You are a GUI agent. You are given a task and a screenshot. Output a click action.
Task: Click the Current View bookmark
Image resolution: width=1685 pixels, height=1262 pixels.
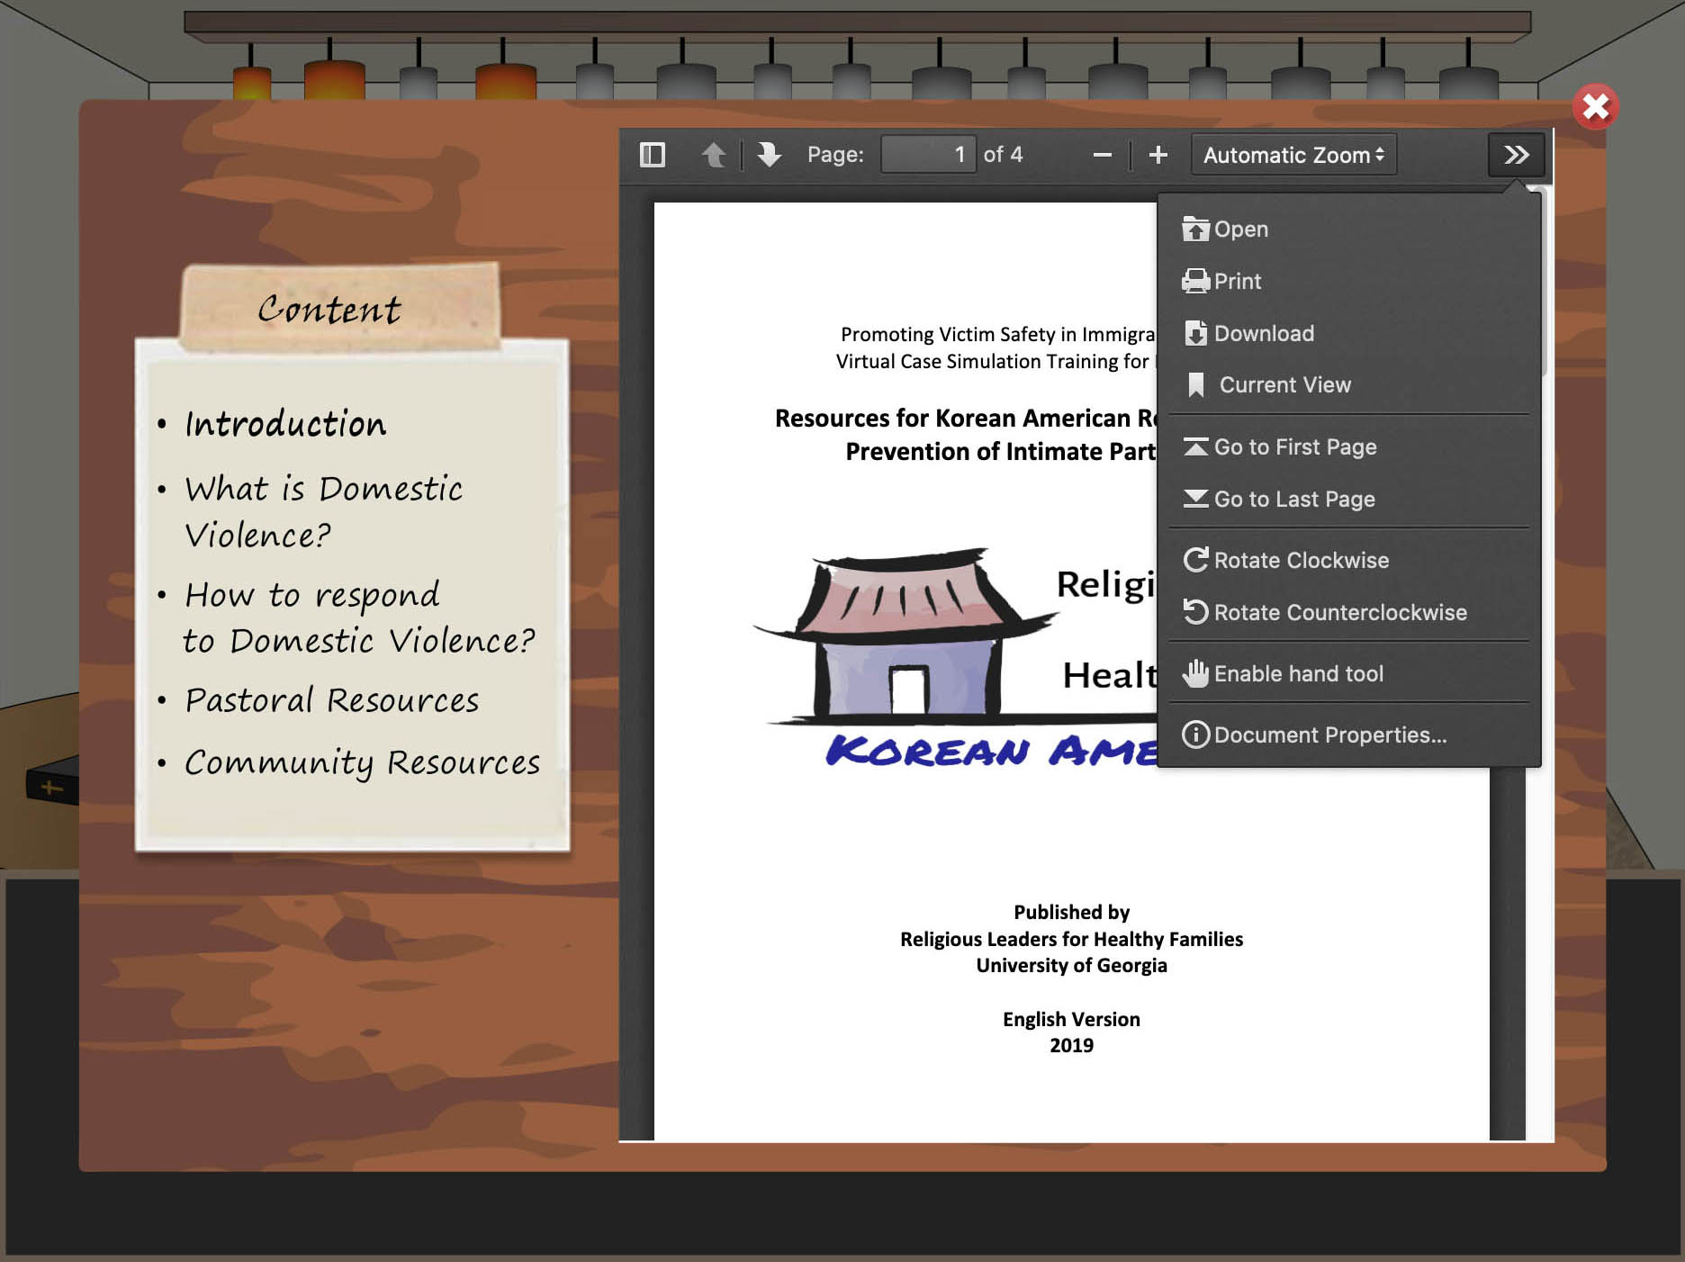coord(1284,385)
